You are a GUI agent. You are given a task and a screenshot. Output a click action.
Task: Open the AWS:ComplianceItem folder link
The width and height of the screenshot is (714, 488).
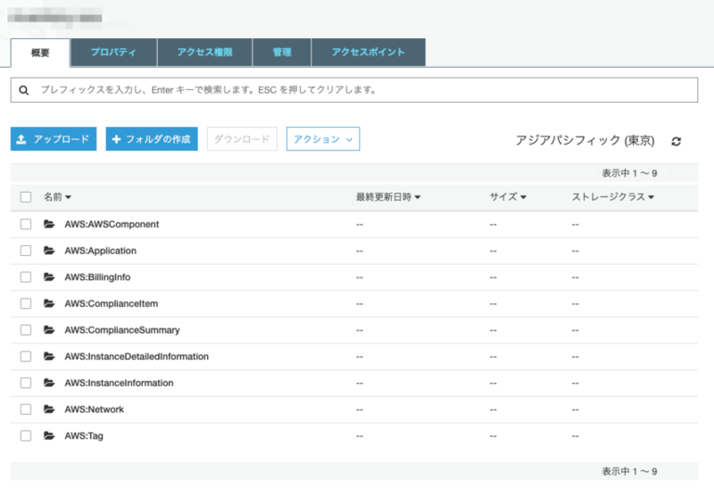[x=111, y=303]
